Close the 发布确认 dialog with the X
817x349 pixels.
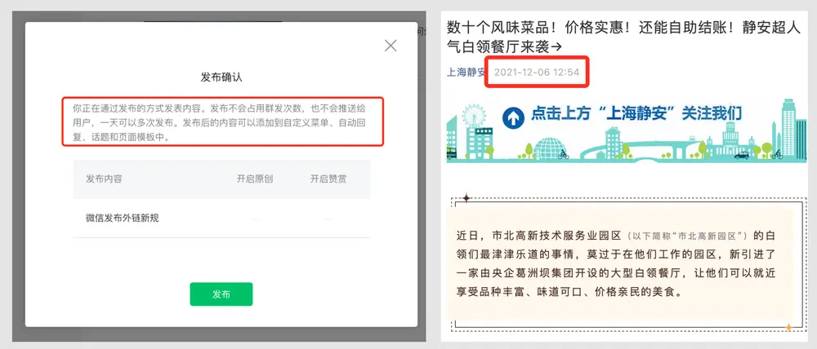391,46
